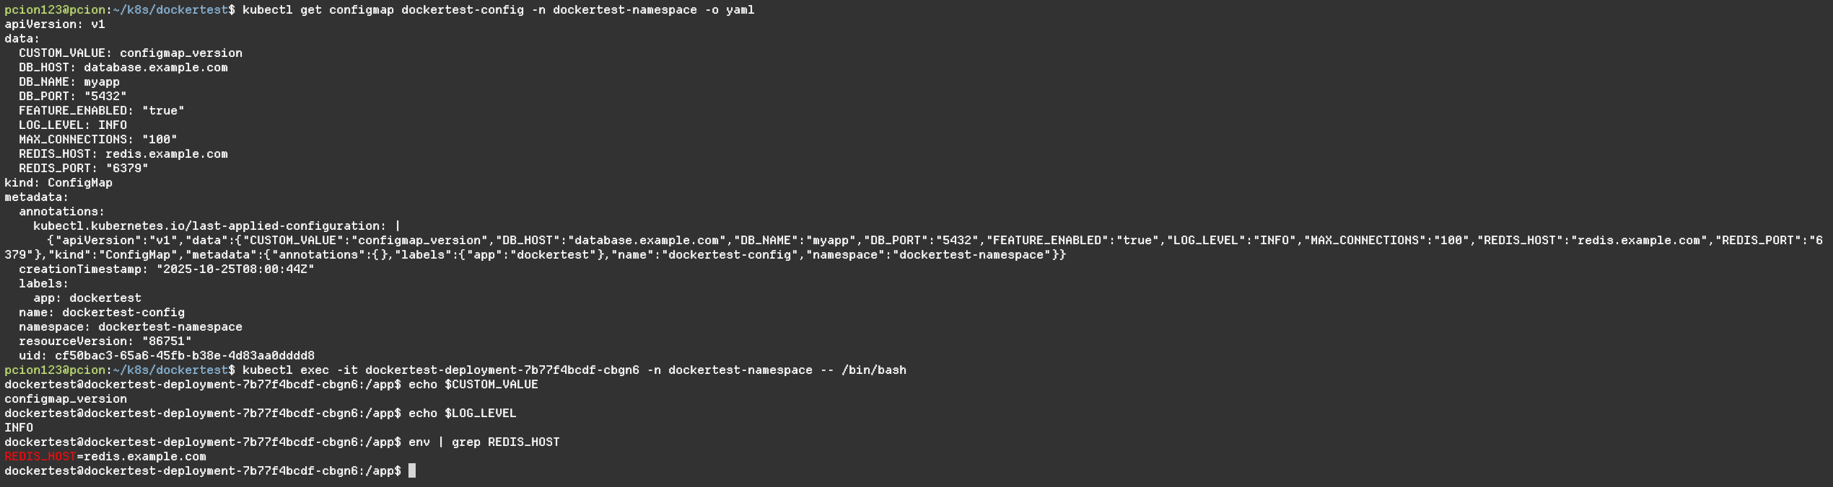Click the REDIS_PORT "6379" entry
Image resolution: width=1833 pixels, height=487 pixels.
click(83, 169)
